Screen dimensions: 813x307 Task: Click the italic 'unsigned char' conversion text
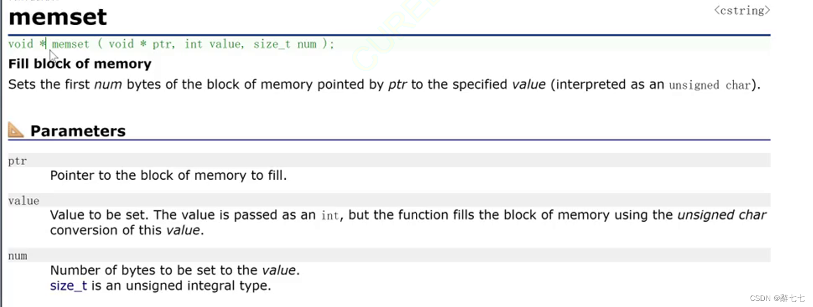pyautogui.click(x=722, y=215)
